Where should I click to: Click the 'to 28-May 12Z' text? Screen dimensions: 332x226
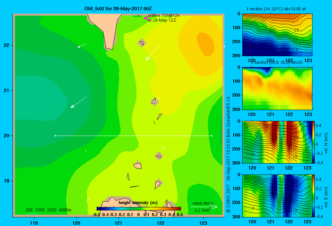pos(162,20)
